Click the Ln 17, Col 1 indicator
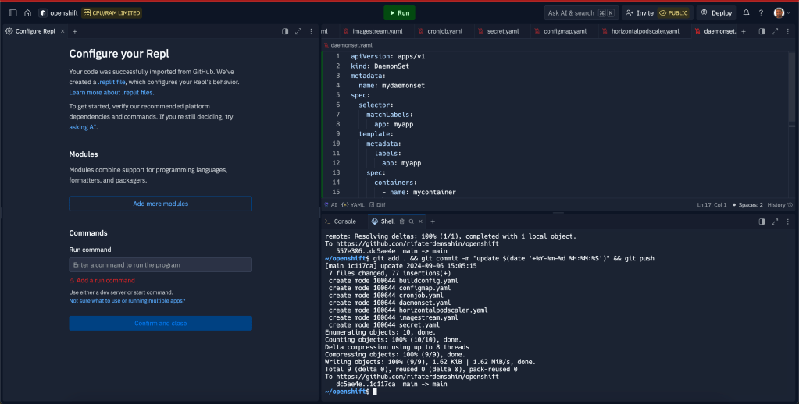This screenshot has width=799, height=404. [x=712, y=205]
